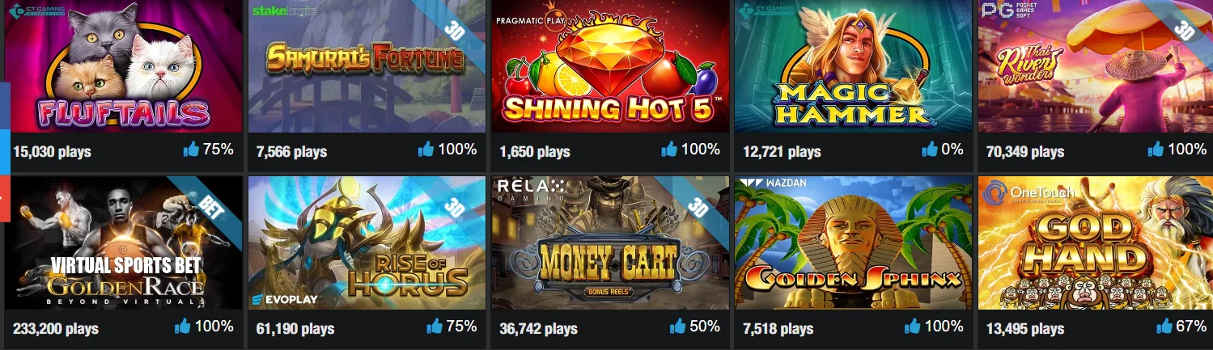The height and width of the screenshot is (350, 1213).
Task: Click thumbs-up icon under Fluftails
Action: coord(191,149)
